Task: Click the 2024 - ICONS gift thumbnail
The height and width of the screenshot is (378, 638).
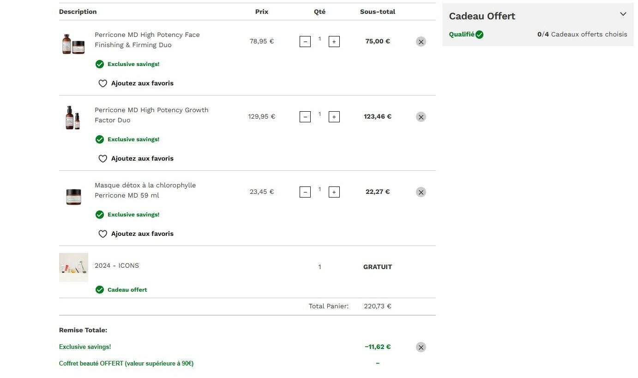Action: [x=73, y=267]
